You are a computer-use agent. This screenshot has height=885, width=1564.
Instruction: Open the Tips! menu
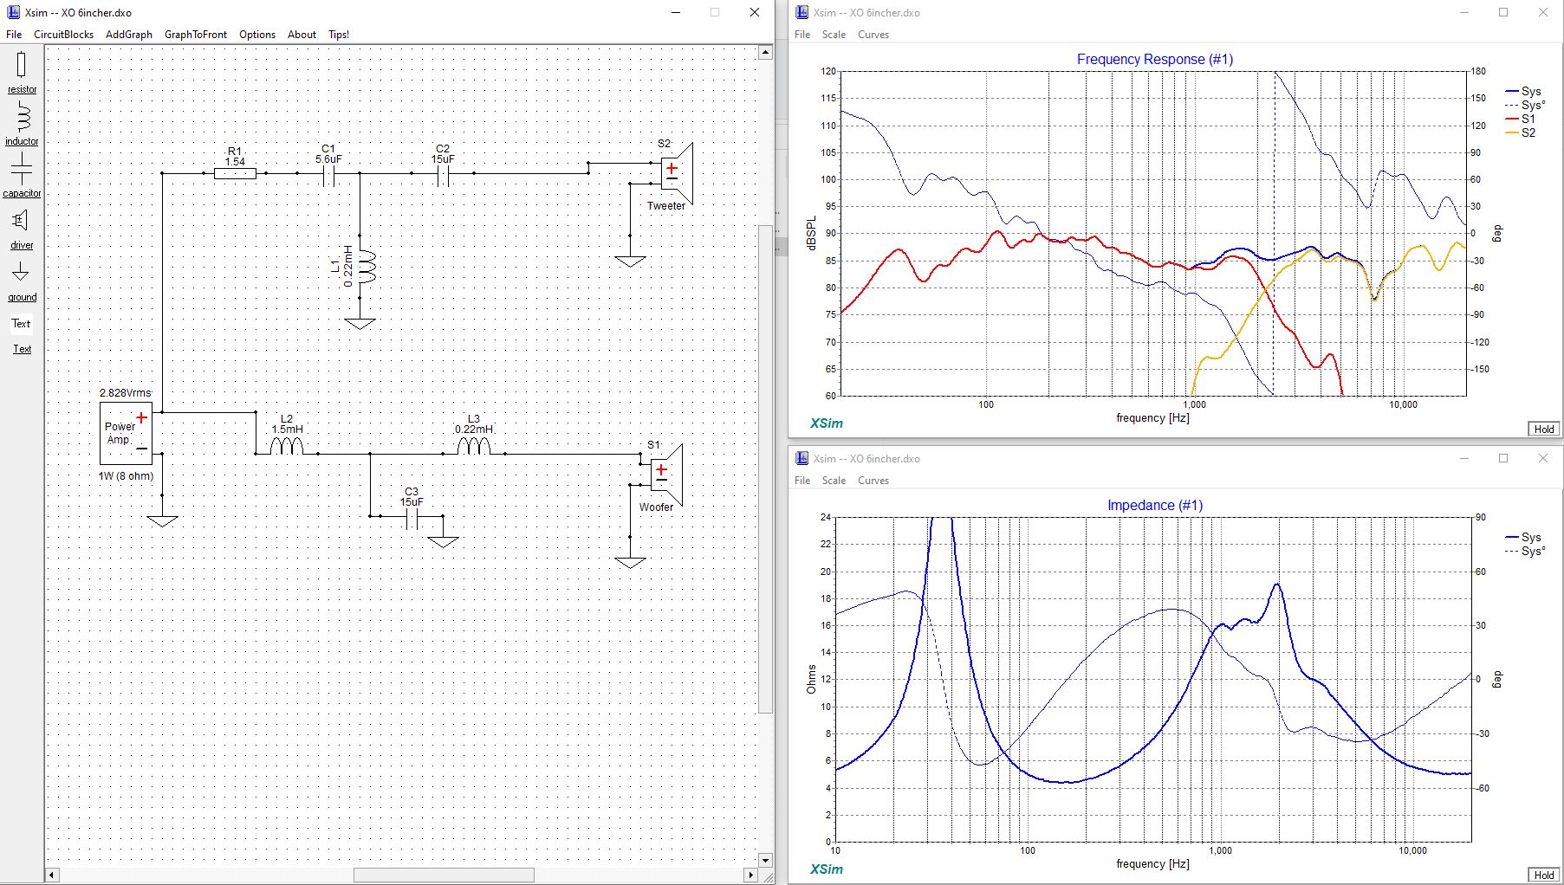pyautogui.click(x=339, y=35)
